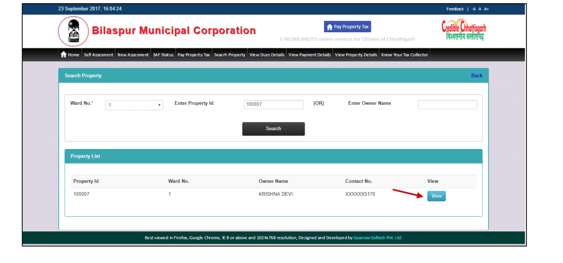Open Know Your Tax Collector page
The width and height of the screenshot is (563, 263).
click(x=405, y=55)
